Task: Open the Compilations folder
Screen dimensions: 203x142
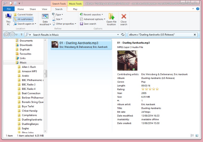Action: [x=27, y=115]
